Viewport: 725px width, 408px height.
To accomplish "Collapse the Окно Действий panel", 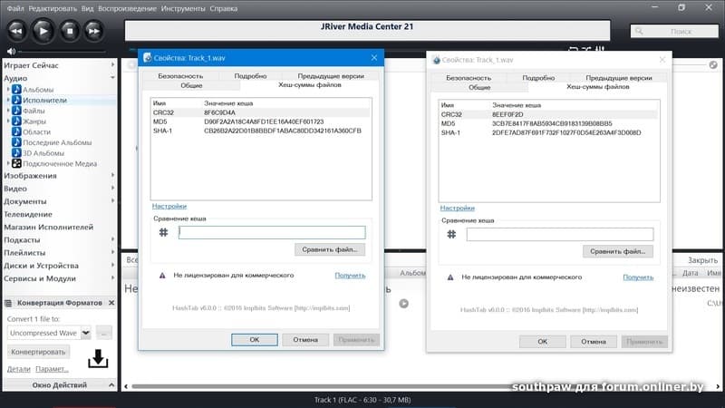I will pyautogui.click(x=111, y=385).
